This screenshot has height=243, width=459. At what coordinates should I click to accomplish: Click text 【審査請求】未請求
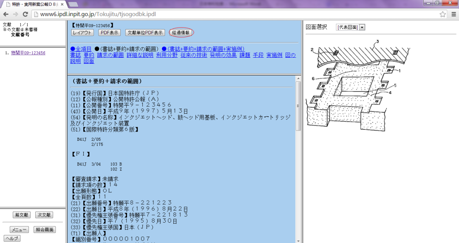pos(95,179)
